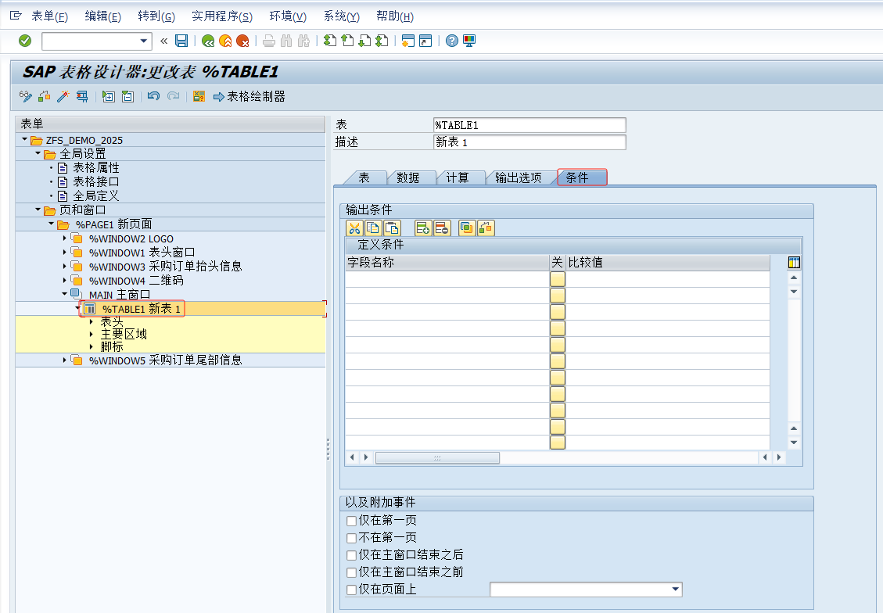Switch to the 数据 tab
This screenshot has height=613, width=883.
[x=408, y=177]
